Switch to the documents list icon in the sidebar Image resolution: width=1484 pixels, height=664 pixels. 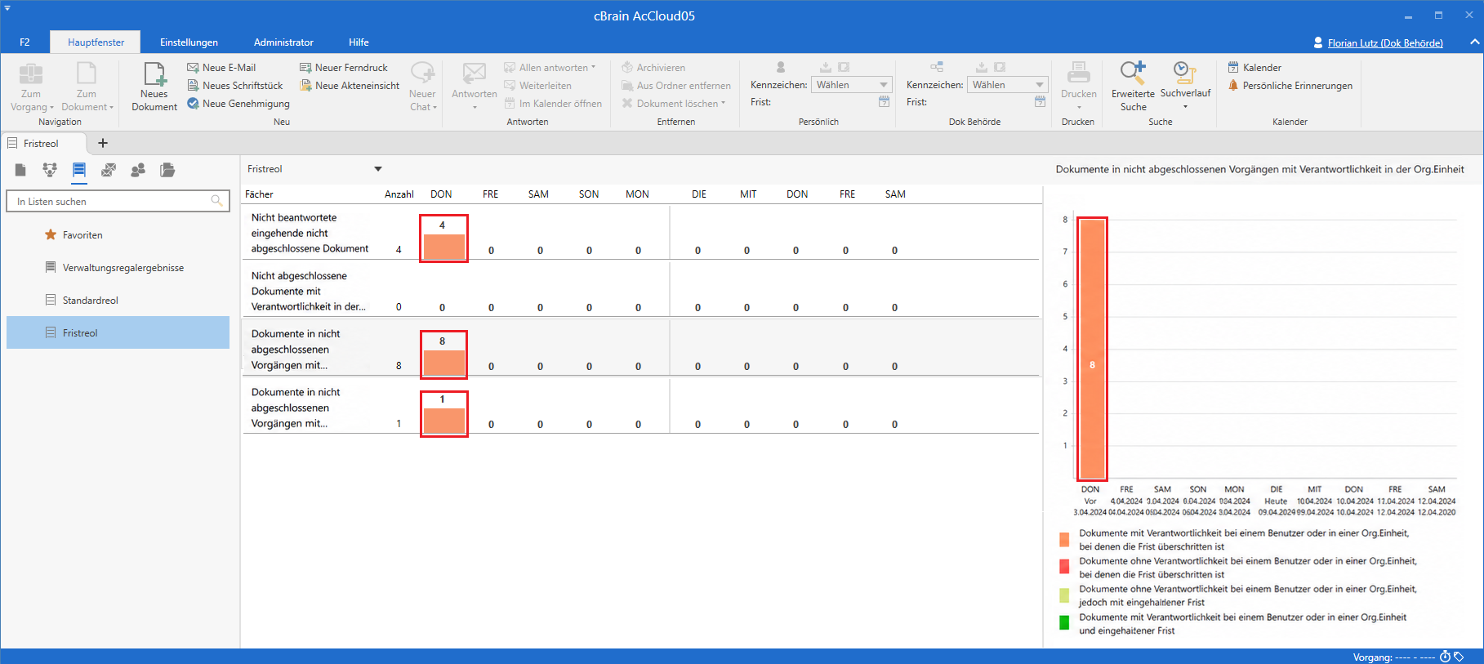point(20,170)
